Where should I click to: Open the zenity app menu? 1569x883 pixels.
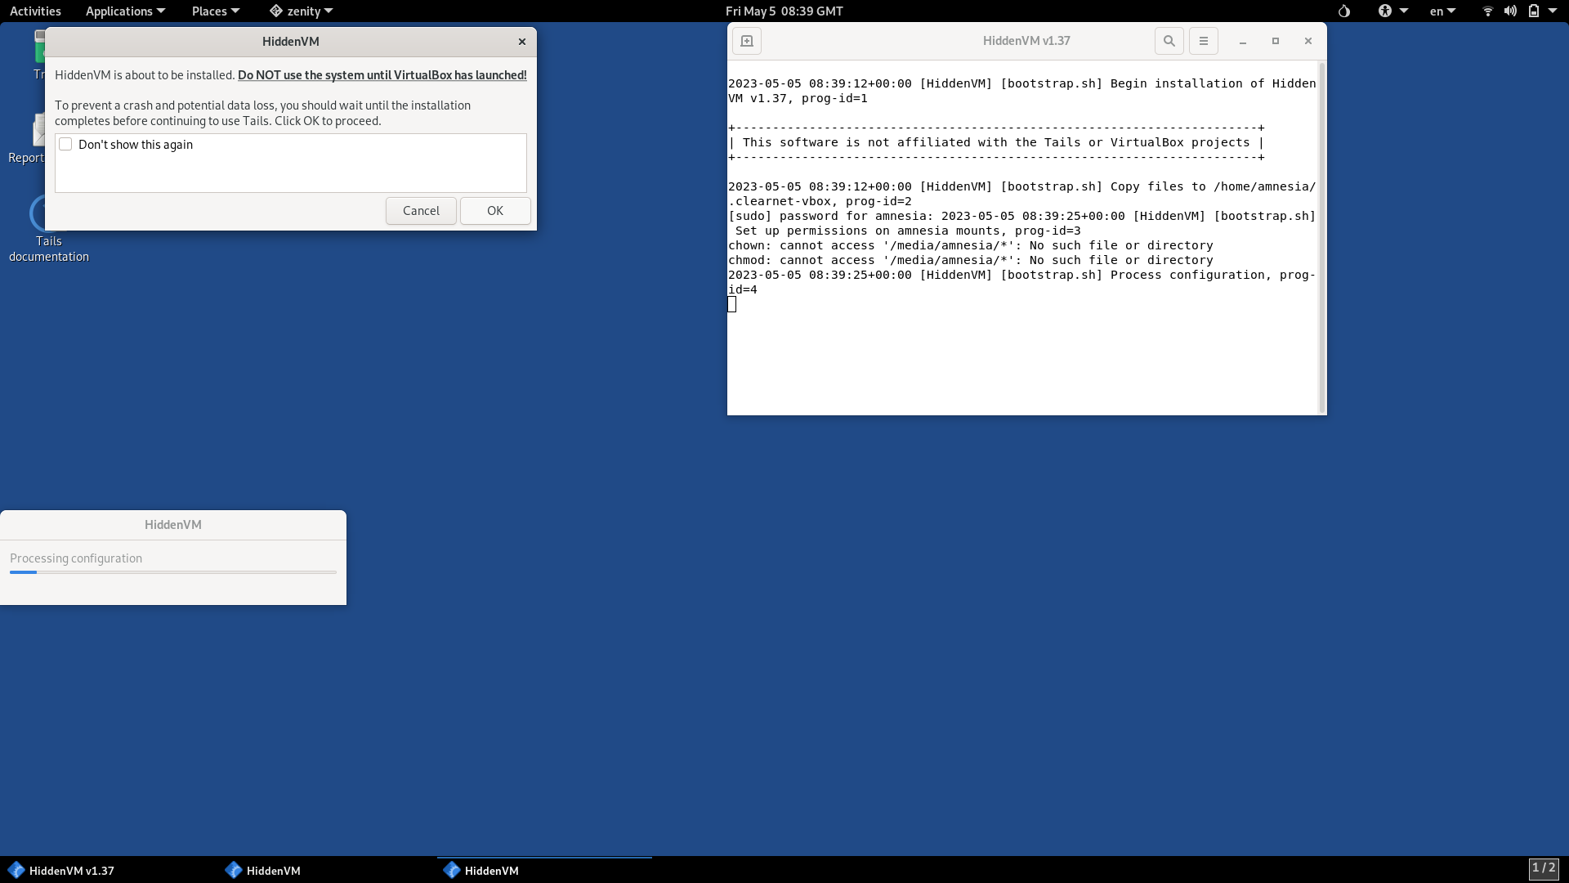click(302, 11)
